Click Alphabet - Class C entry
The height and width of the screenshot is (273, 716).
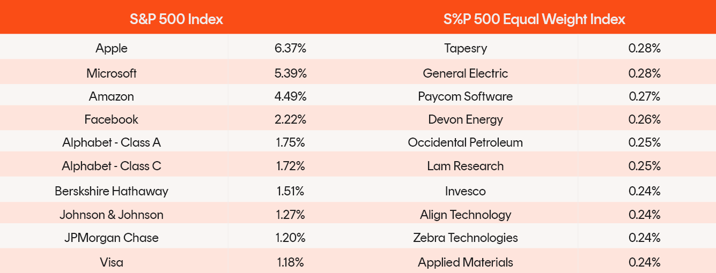click(112, 166)
